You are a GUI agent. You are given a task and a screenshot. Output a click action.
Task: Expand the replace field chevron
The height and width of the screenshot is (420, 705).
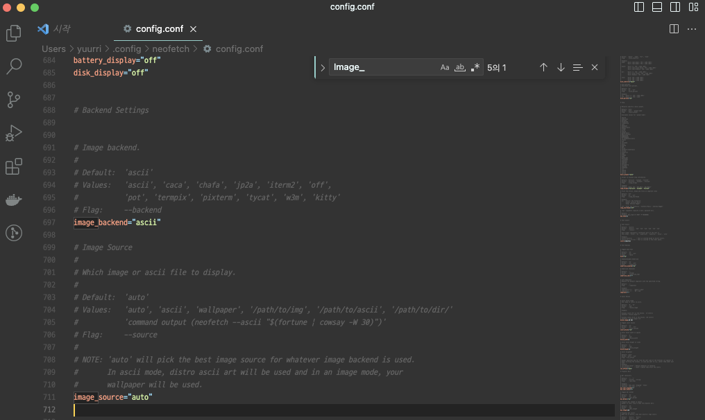click(x=323, y=68)
